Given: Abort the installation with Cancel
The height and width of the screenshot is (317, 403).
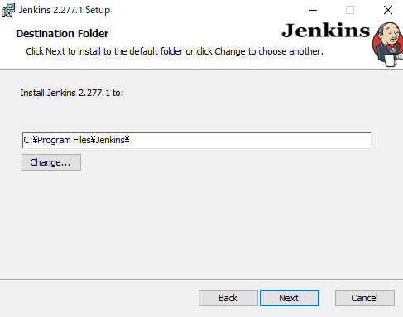Looking at the screenshot, I should pos(365,298).
